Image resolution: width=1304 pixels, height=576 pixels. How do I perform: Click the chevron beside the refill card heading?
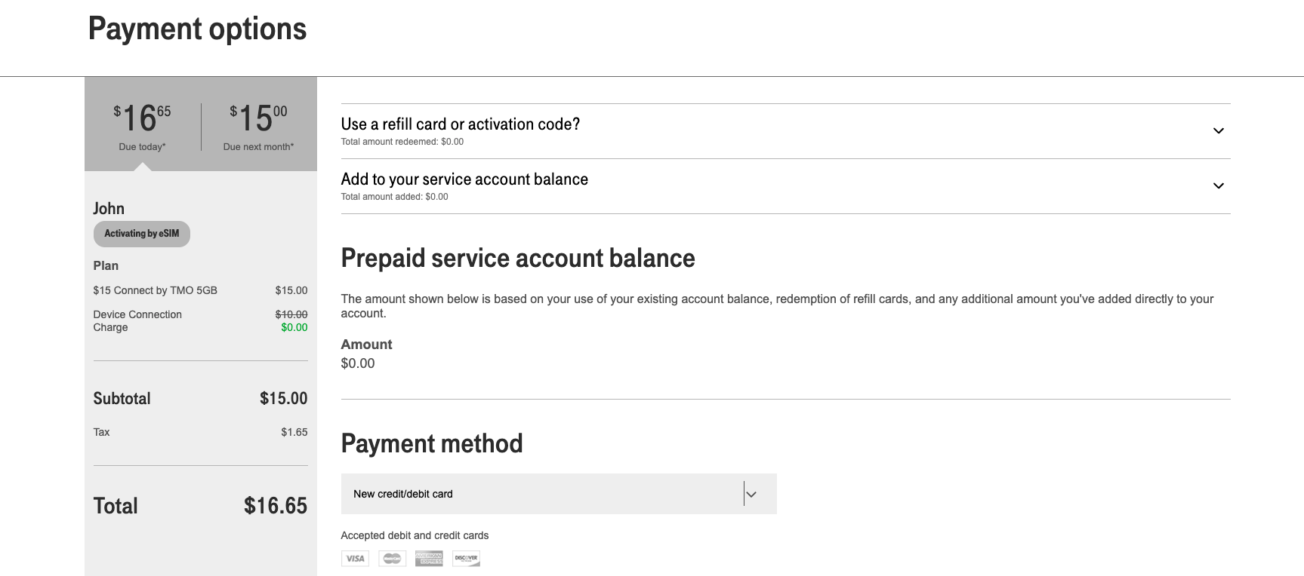[x=1218, y=131]
